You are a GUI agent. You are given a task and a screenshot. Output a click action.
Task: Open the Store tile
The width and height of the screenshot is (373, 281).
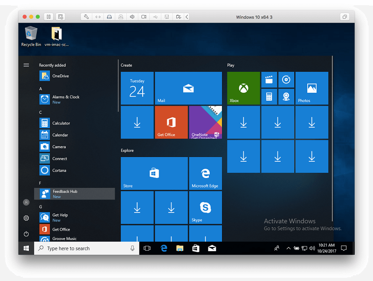coord(154,173)
